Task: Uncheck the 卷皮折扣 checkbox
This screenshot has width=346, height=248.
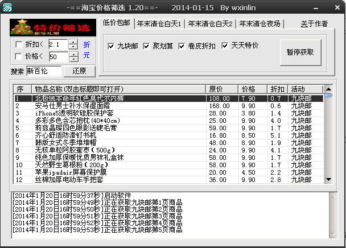Action: pyautogui.click(x=182, y=46)
